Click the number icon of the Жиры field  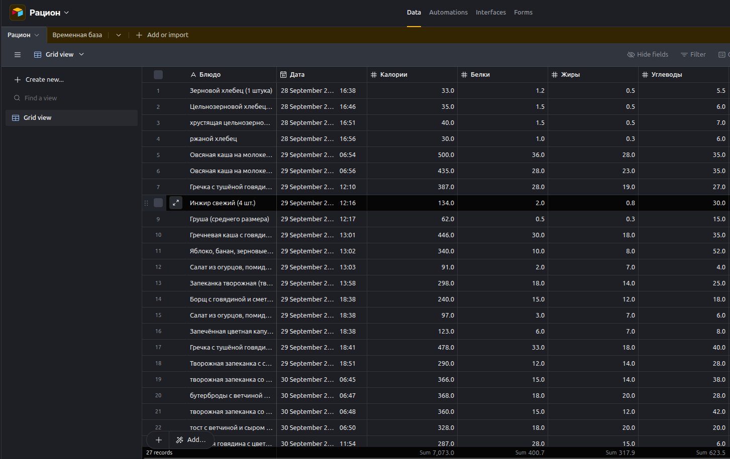pyautogui.click(x=555, y=75)
